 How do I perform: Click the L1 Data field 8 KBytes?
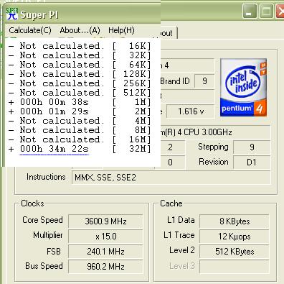[235, 221]
